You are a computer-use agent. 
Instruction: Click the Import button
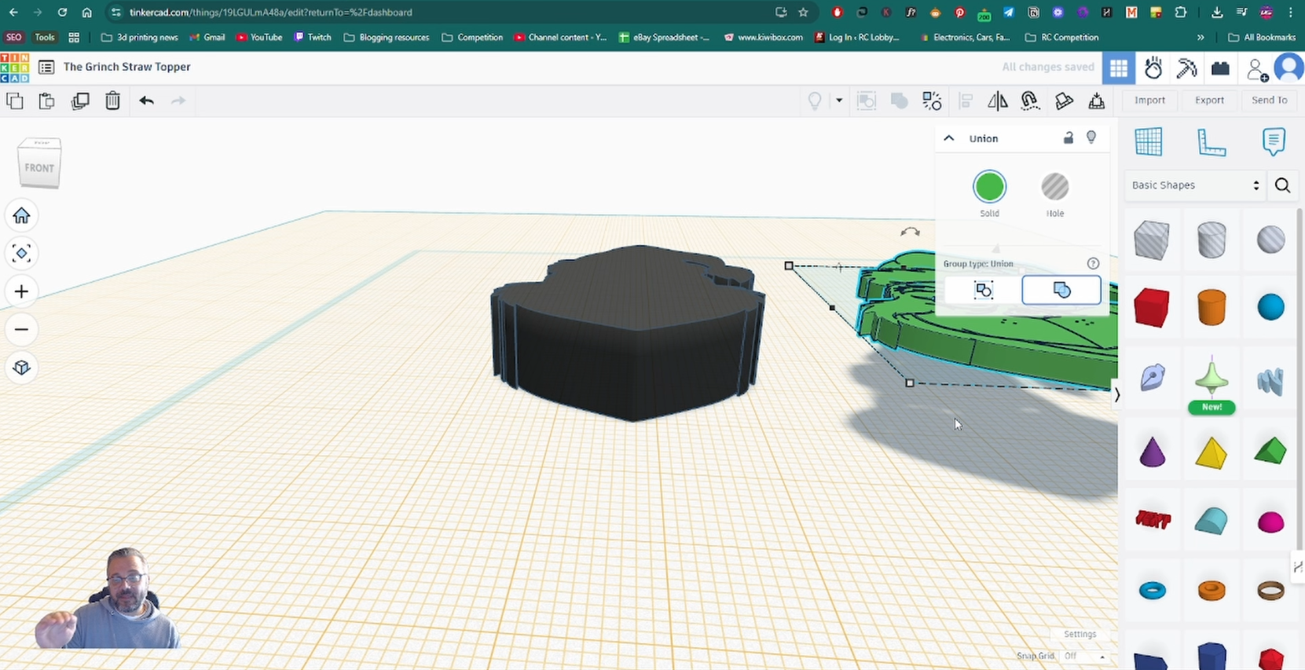[1149, 101]
